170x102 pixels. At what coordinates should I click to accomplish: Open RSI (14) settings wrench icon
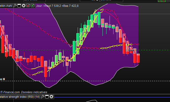(42, 97)
